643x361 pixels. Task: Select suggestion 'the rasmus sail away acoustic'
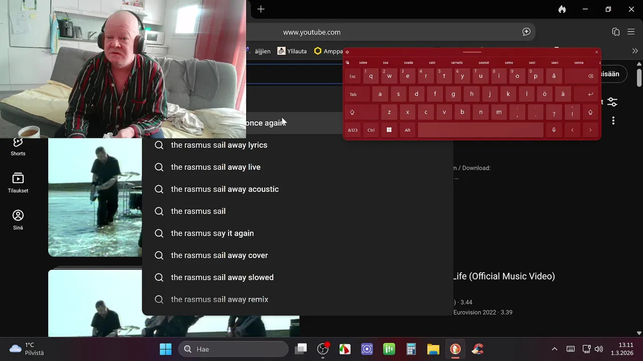point(297,189)
